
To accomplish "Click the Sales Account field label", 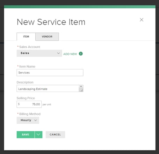I will [30, 47].
